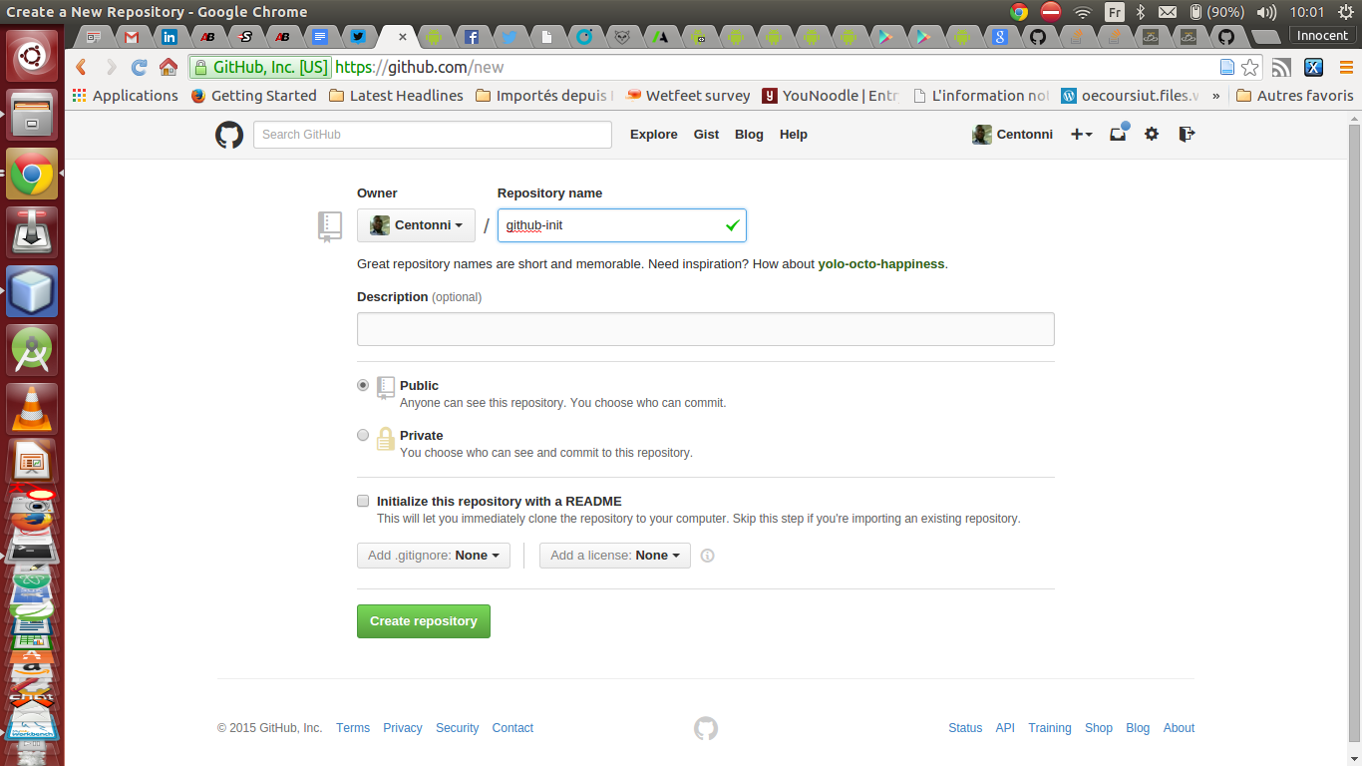Open the Status footer link
1362x766 pixels.
click(965, 728)
